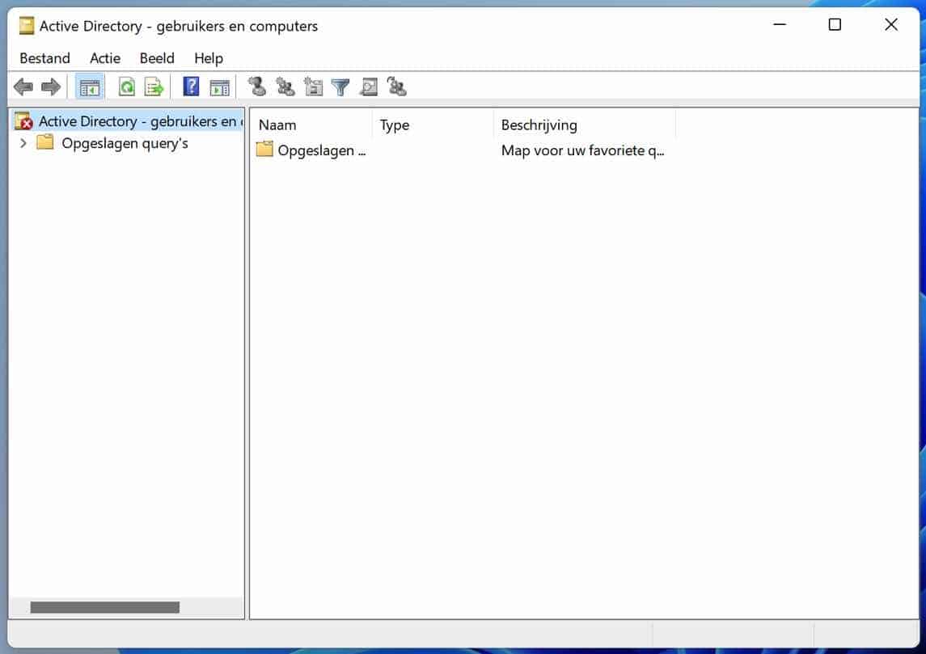926x654 pixels.
Task: Refresh the view with the refresh icon
Action: coord(126,86)
